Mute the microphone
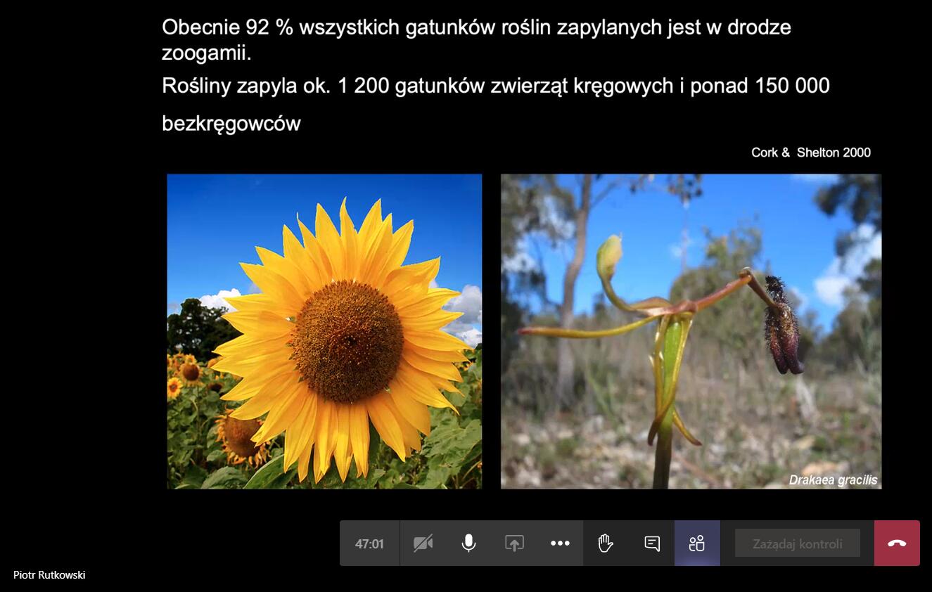This screenshot has width=932, height=592. (x=468, y=543)
